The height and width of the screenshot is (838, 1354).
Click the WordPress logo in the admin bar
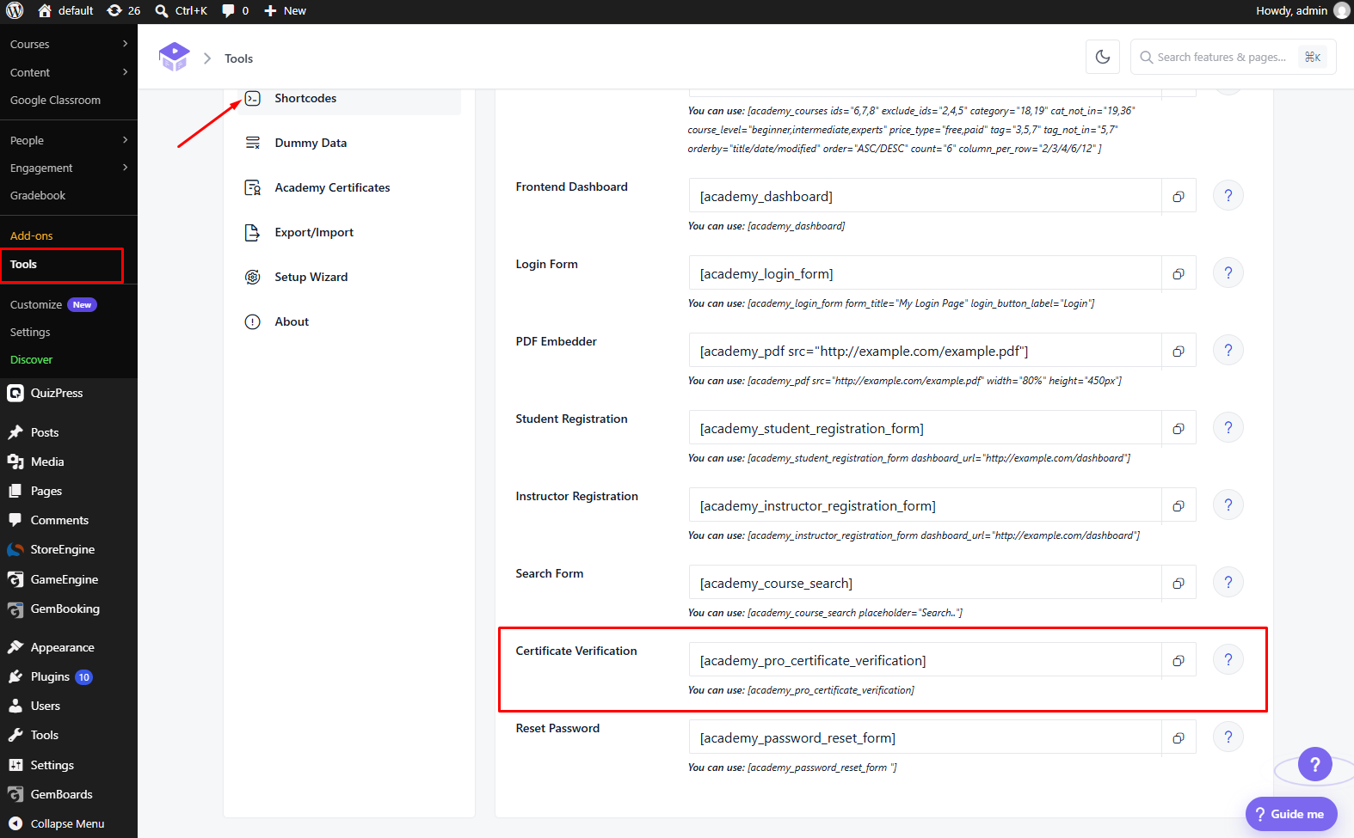point(15,10)
